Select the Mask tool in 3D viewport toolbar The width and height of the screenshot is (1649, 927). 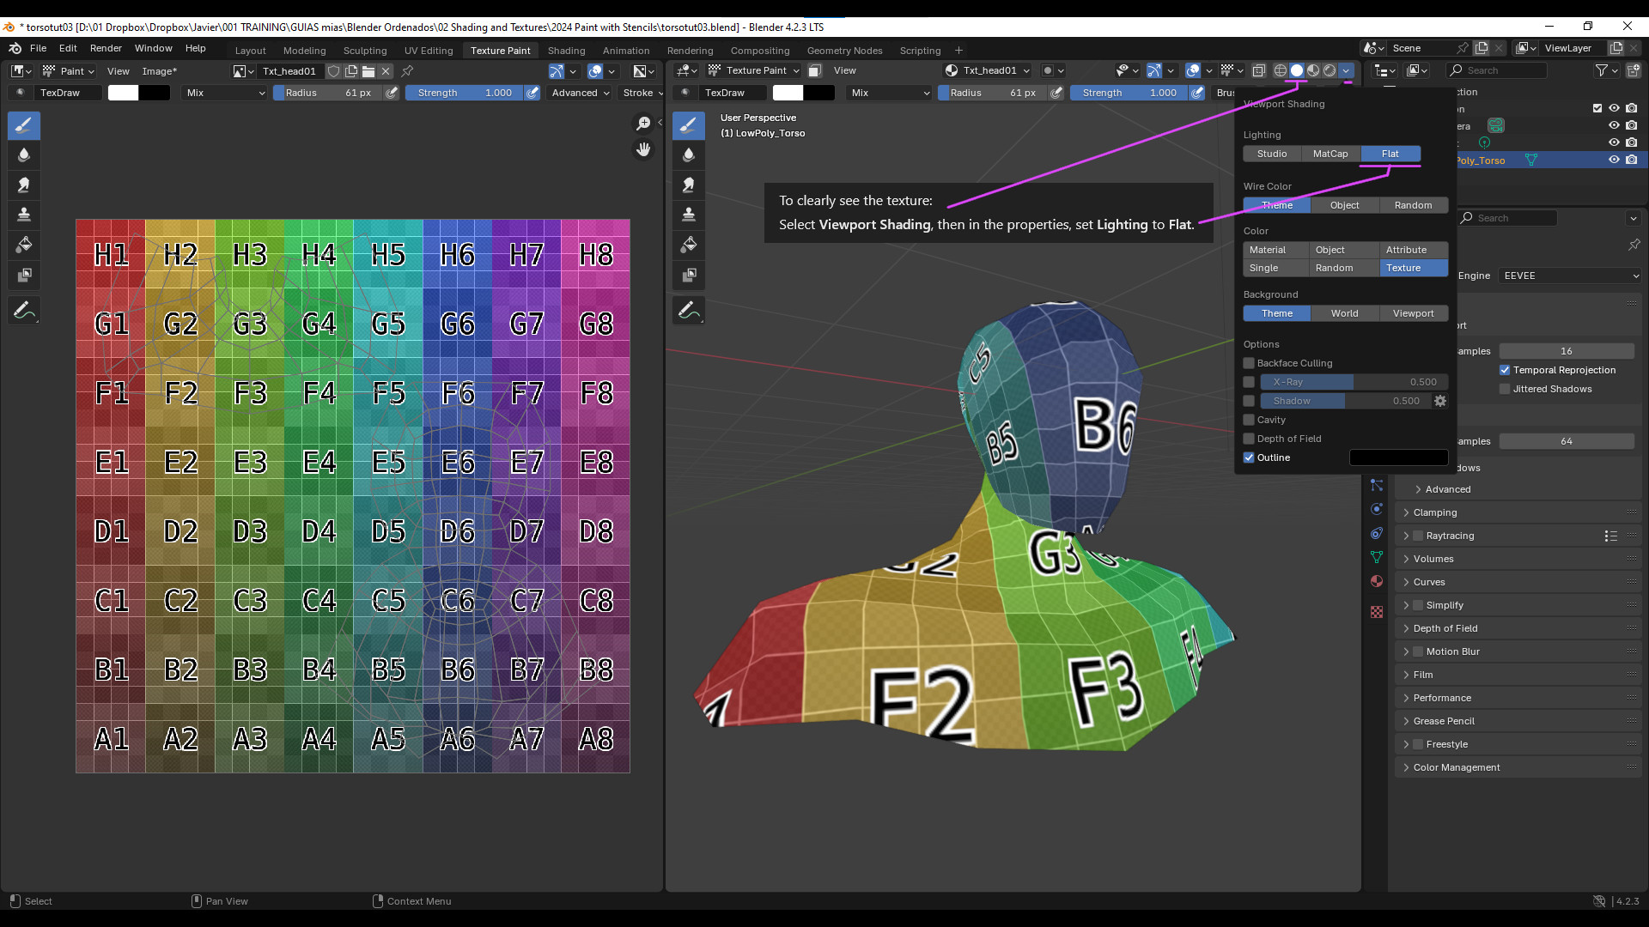(689, 276)
